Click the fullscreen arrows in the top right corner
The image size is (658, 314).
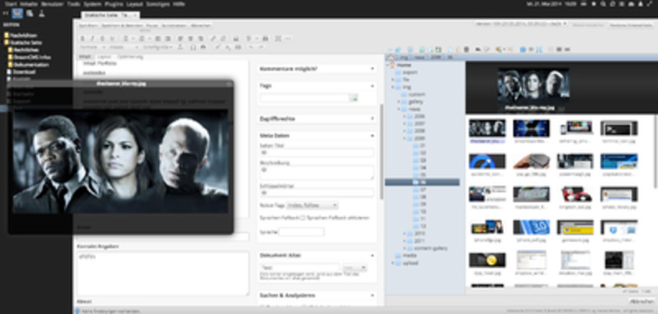650,4
